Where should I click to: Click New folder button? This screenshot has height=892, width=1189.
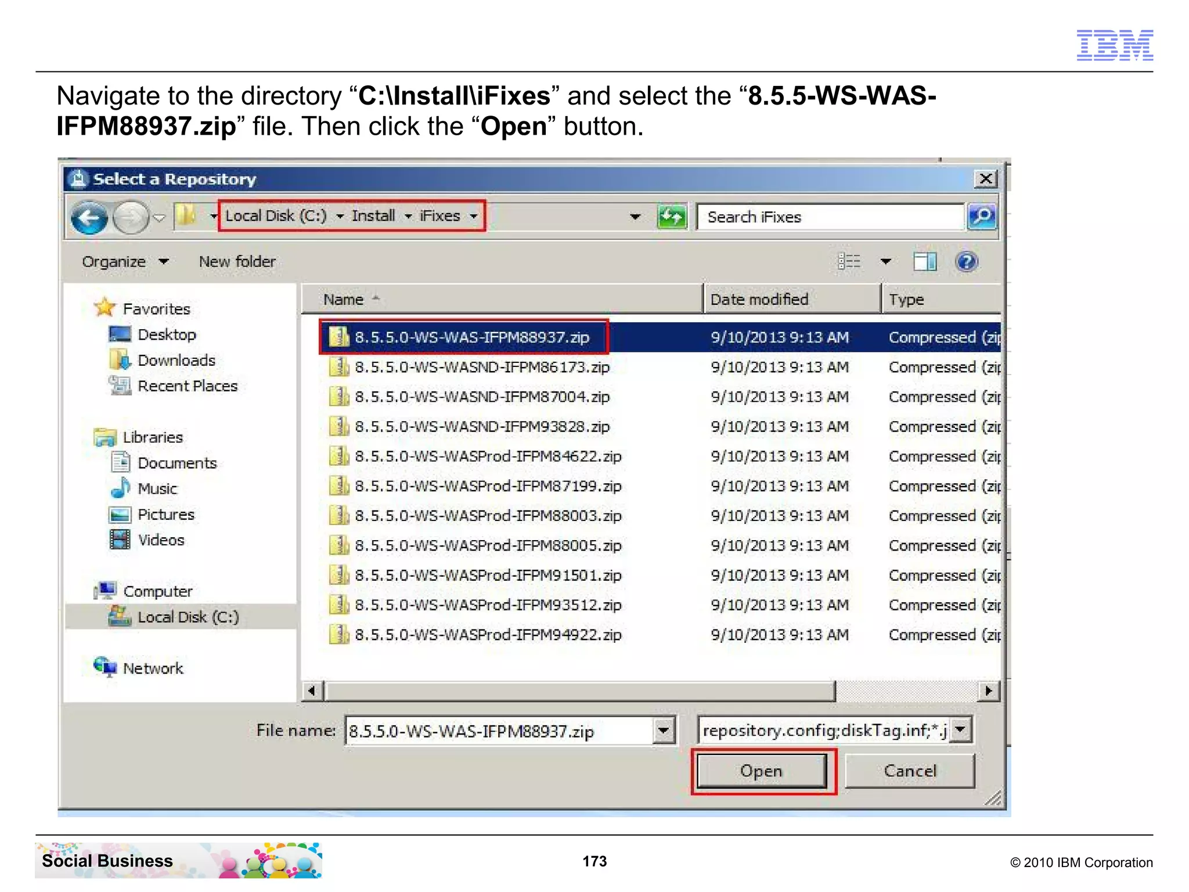pos(237,262)
